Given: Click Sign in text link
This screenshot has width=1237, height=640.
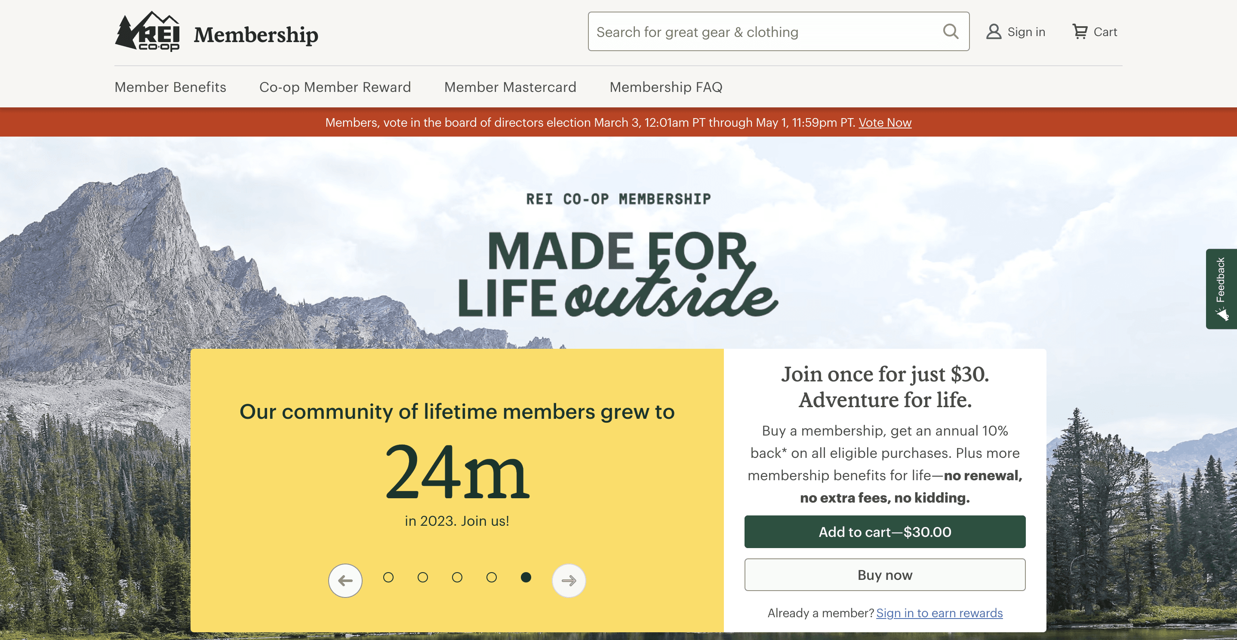Looking at the screenshot, I should pos(1026,32).
